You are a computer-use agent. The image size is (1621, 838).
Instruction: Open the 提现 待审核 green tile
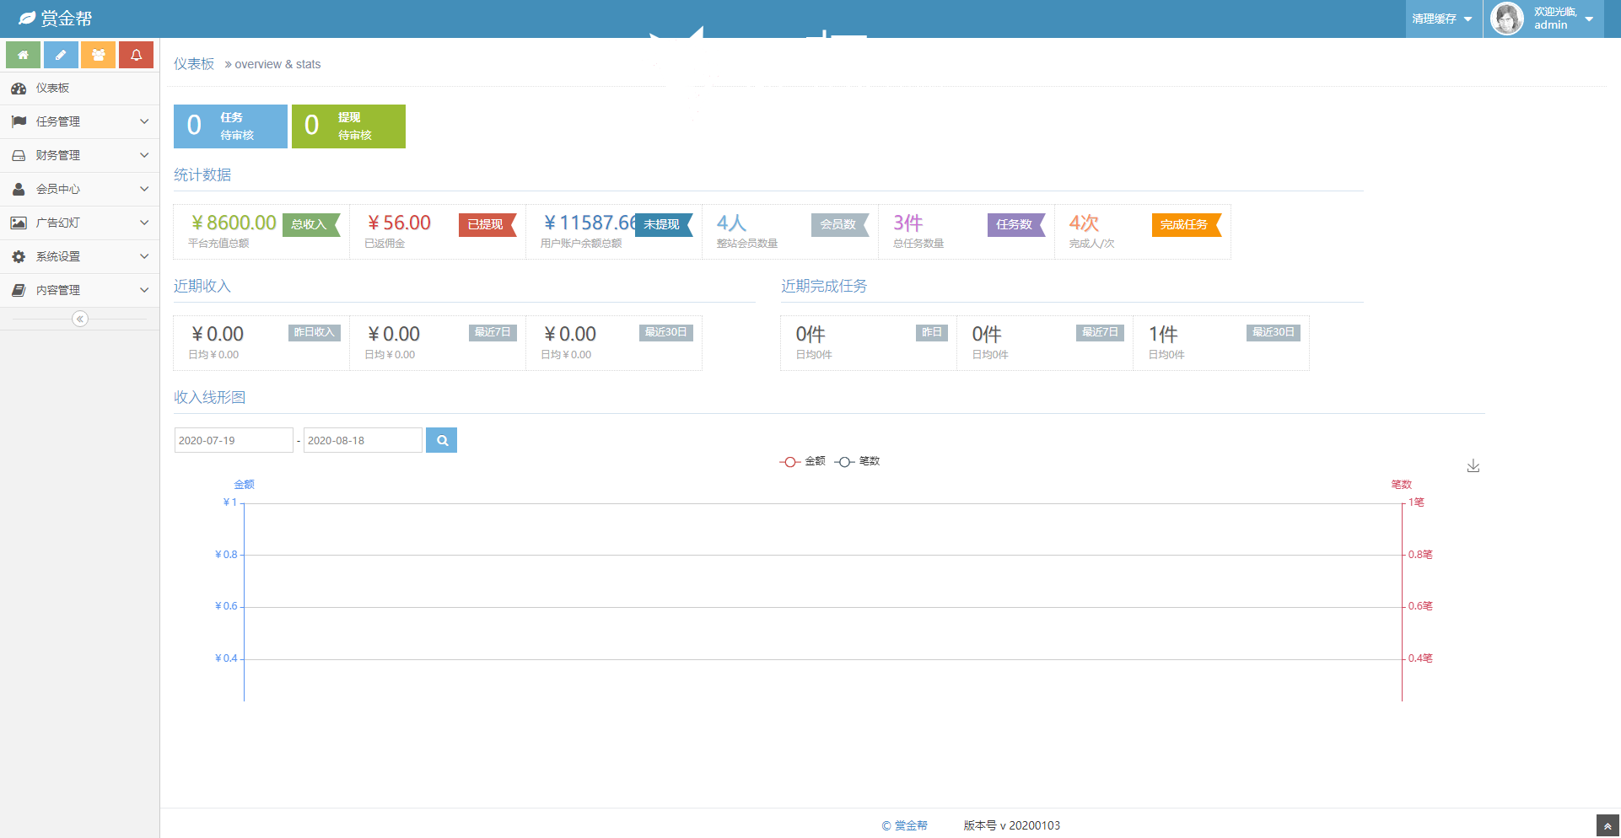pyautogui.click(x=348, y=126)
